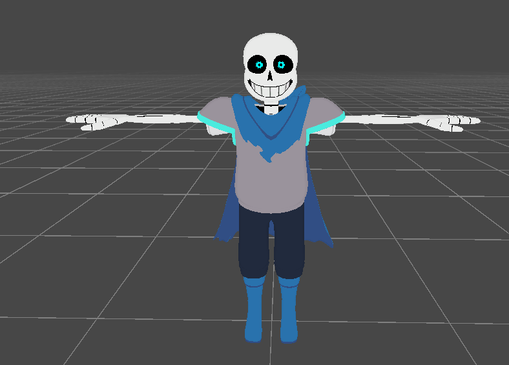Click the glowing cyan eye on the left
509x365 pixels.
pyautogui.click(x=259, y=65)
